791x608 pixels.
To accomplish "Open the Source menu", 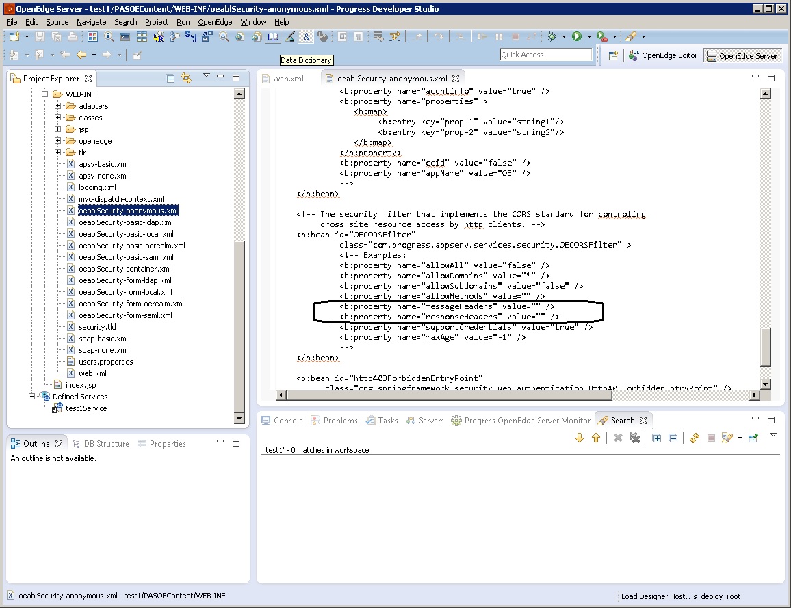I will (x=57, y=22).
